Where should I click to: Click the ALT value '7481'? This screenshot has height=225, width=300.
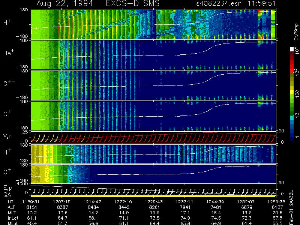216,207
